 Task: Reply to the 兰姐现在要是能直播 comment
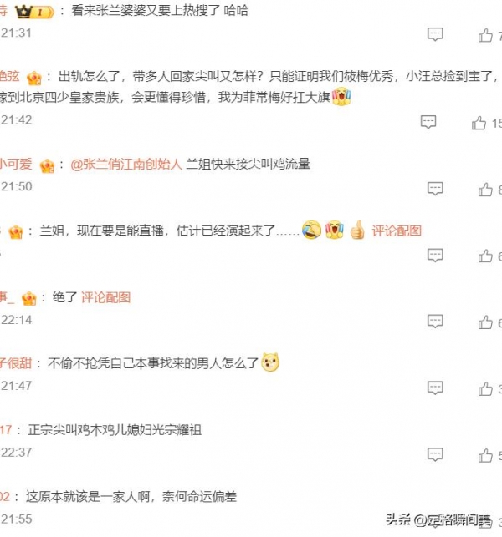(x=435, y=256)
